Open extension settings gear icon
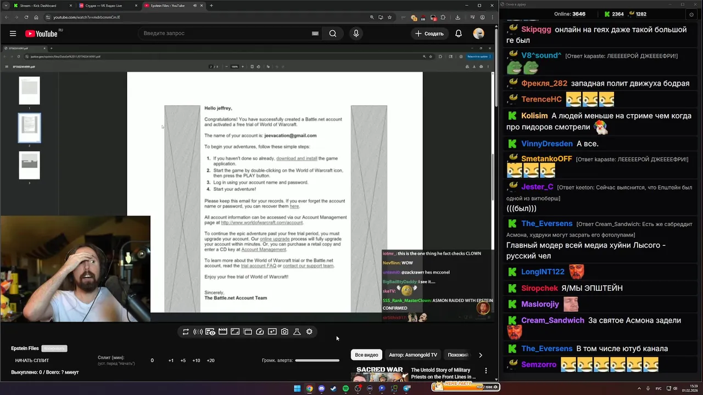The image size is (703, 395). tap(309, 331)
